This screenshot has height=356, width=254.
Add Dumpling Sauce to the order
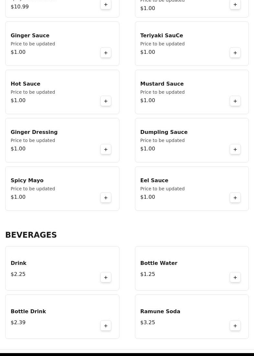coord(235,149)
